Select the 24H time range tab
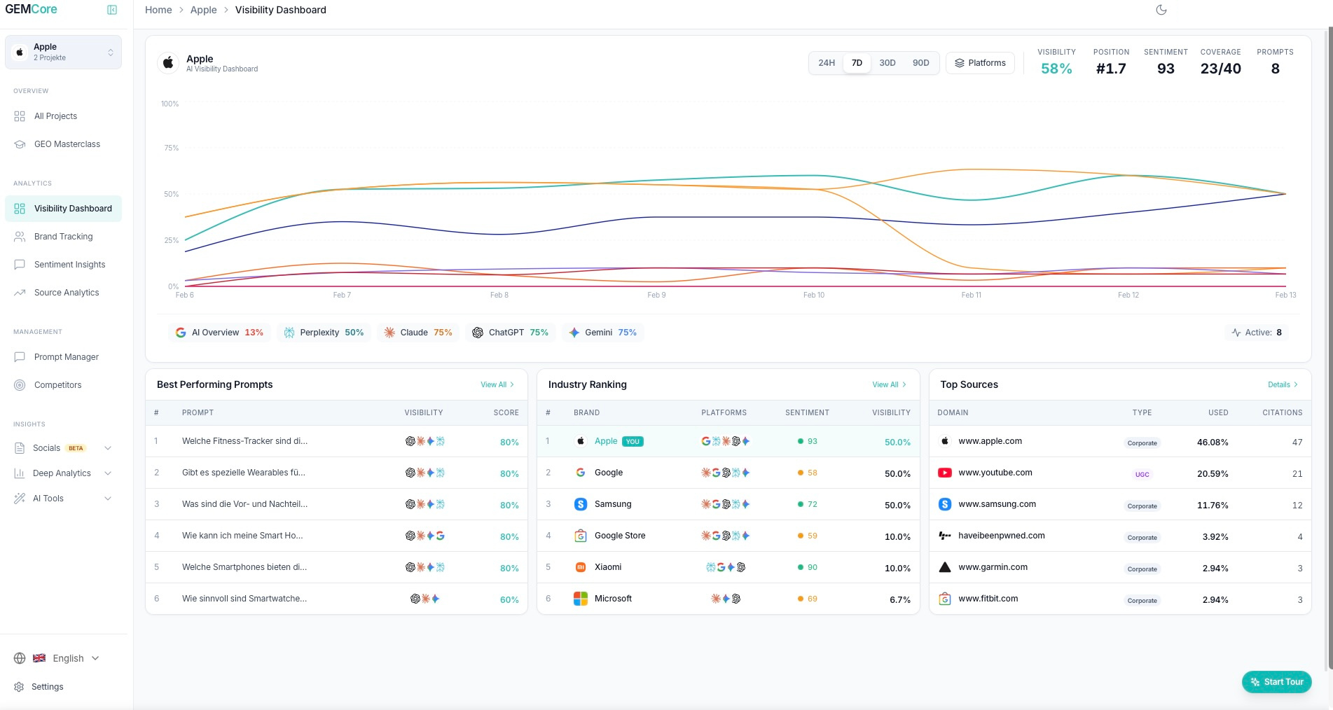 (826, 63)
